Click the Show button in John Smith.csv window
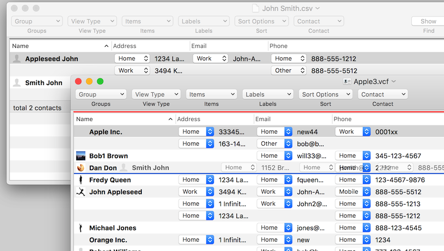The height and width of the screenshot is (251, 444). (x=428, y=21)
